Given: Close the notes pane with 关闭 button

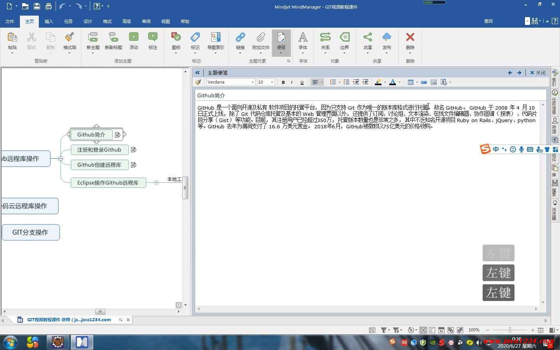Looking at the screenshot, I should (538, 73).
